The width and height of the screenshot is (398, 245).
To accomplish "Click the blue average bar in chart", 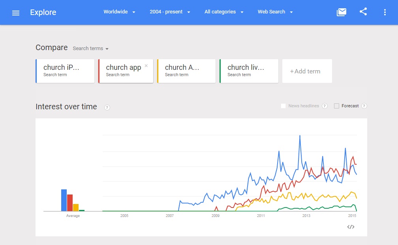I will pyautogui.click(x=64, y=200).
